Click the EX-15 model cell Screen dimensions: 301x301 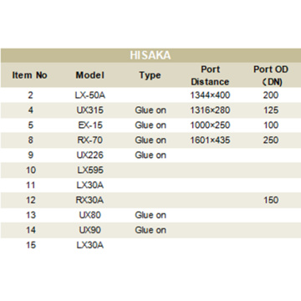point(90,125)
